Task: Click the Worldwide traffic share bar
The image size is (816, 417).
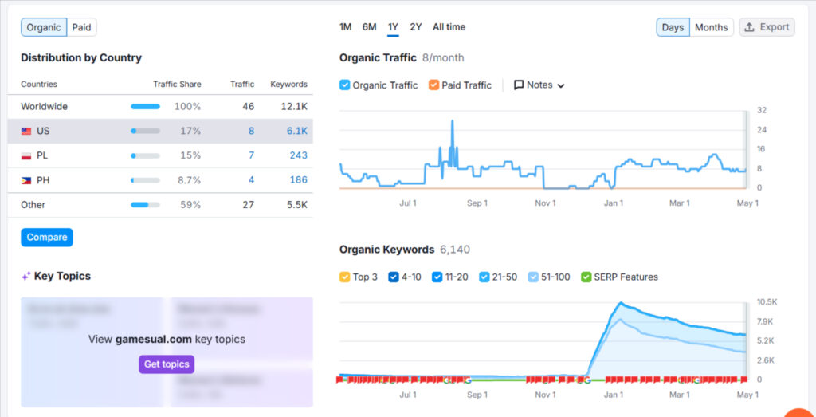Action: tap(145, 107)
